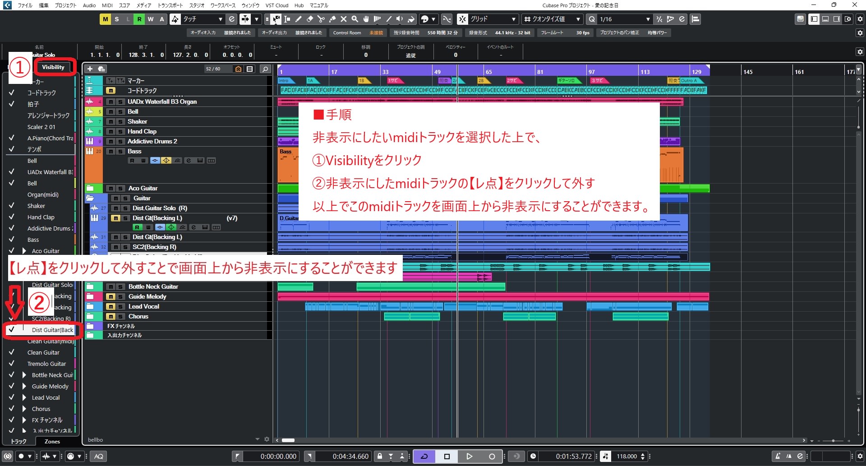Activate the Glue tool
Image resolution: width=866 pixels, height=466 pixels.
coord(332,19)
